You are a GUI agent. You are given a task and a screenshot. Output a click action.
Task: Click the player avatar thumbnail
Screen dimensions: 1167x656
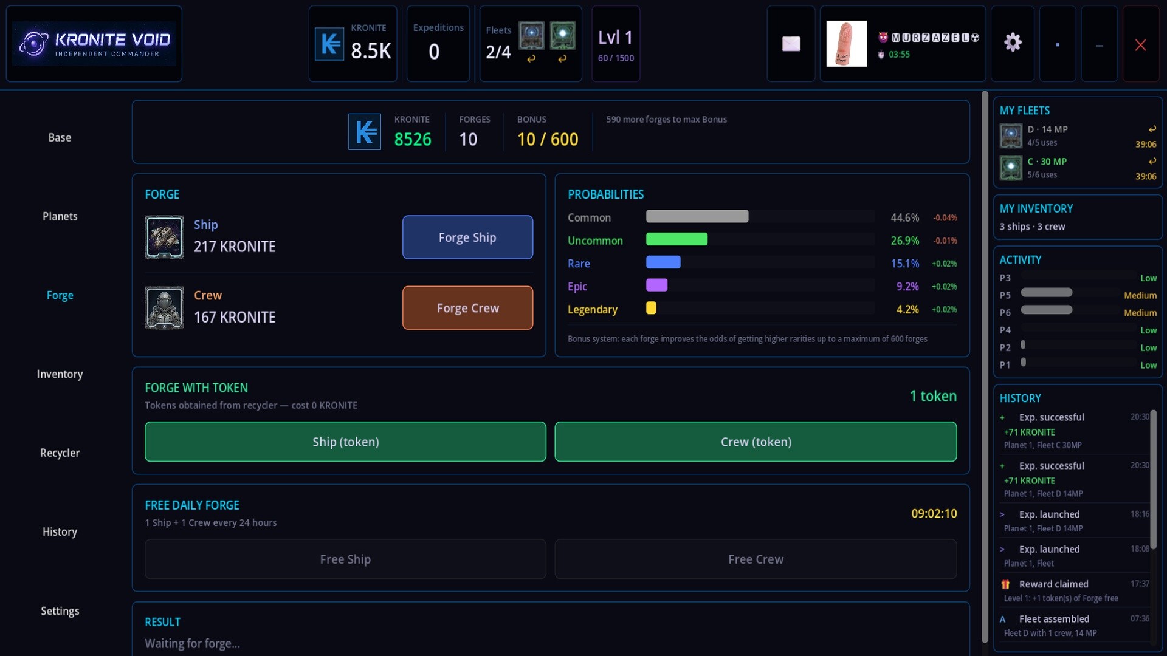847,44
